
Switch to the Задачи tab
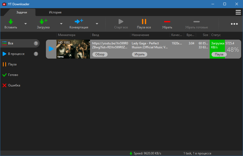pyautogui.click(x=22, y=12)
